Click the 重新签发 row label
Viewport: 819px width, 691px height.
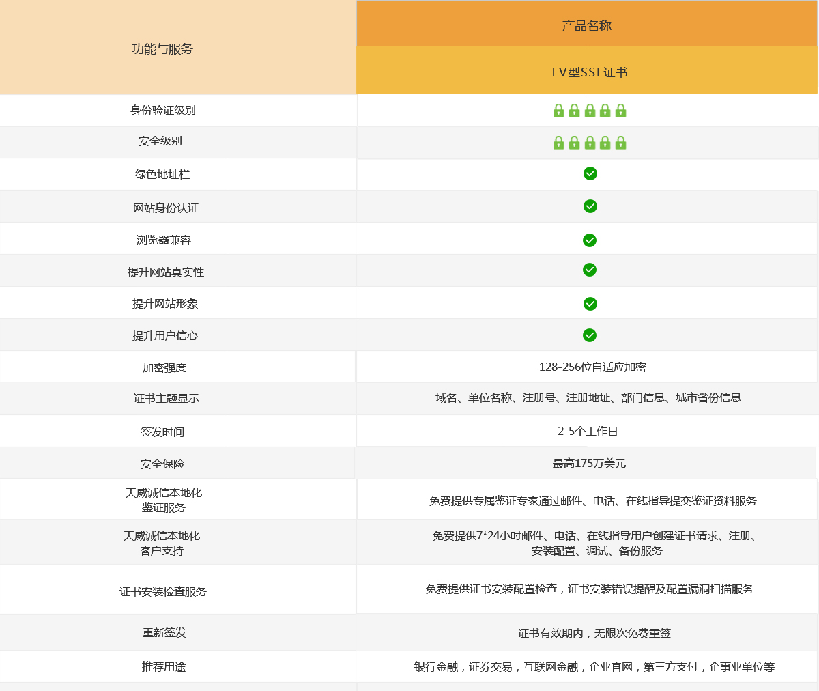164,632
